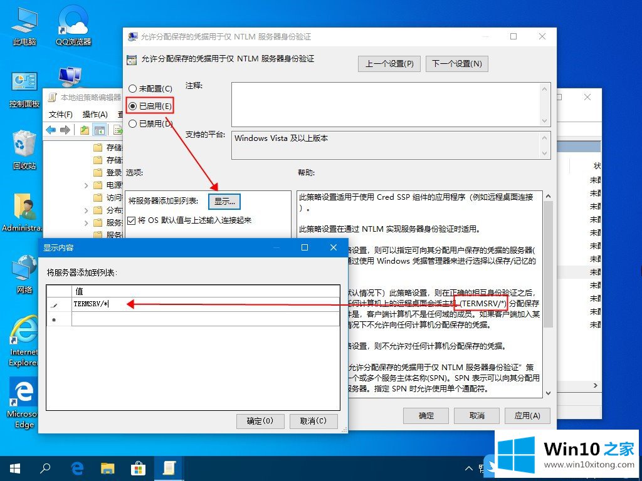The image size is (642, 481).
Task: Close the 显示内容 dialog
Action: (334, 247)
